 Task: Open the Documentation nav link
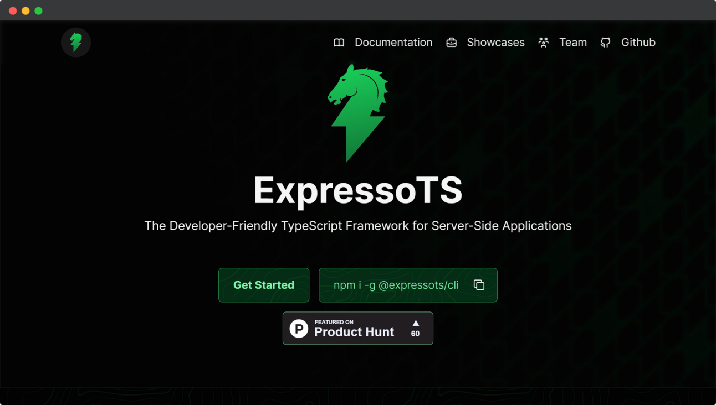tap(393, 43)
